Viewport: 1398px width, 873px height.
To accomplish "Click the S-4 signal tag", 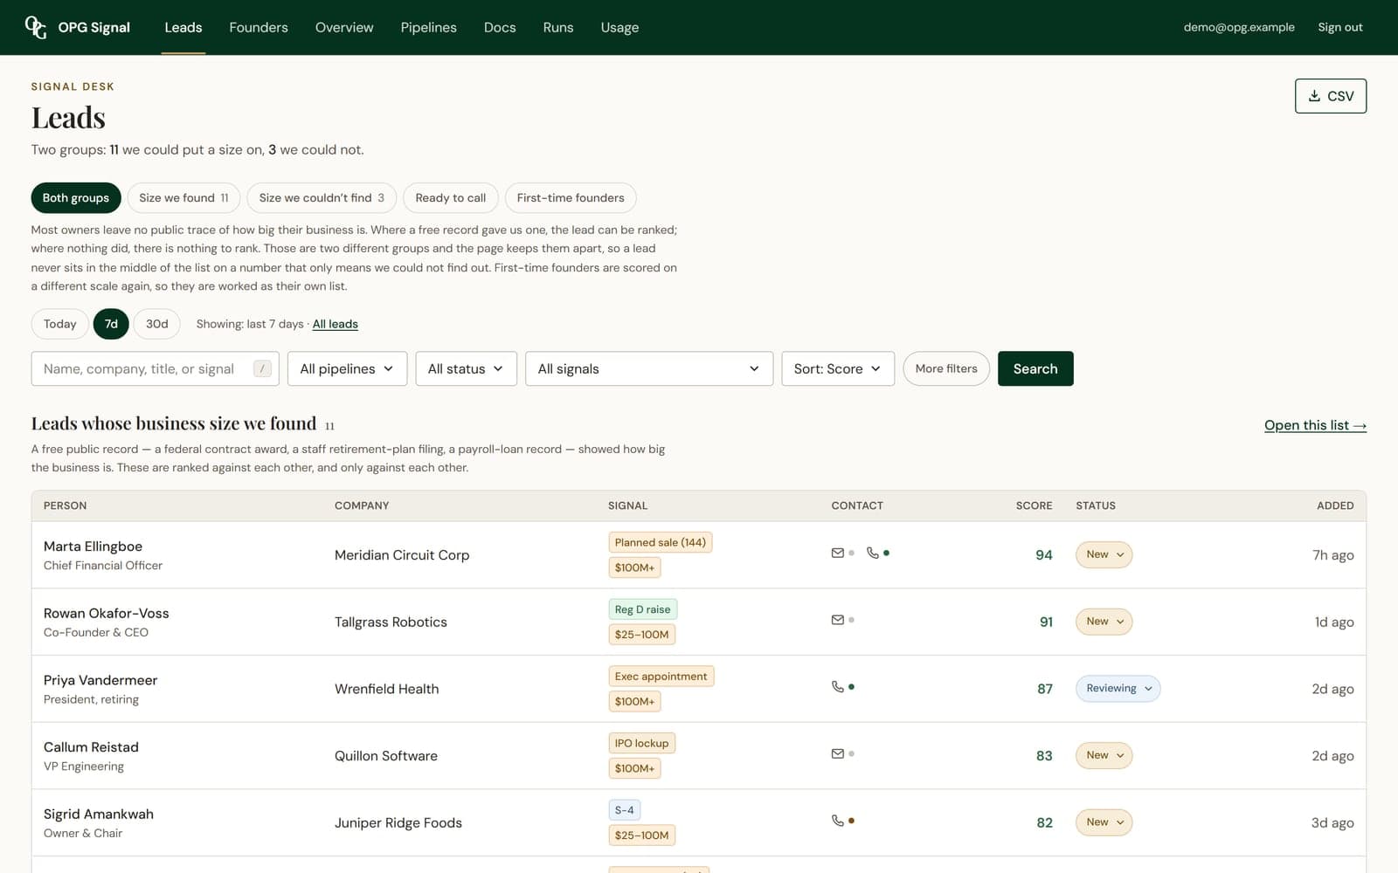I will click(x=625, y=810).
